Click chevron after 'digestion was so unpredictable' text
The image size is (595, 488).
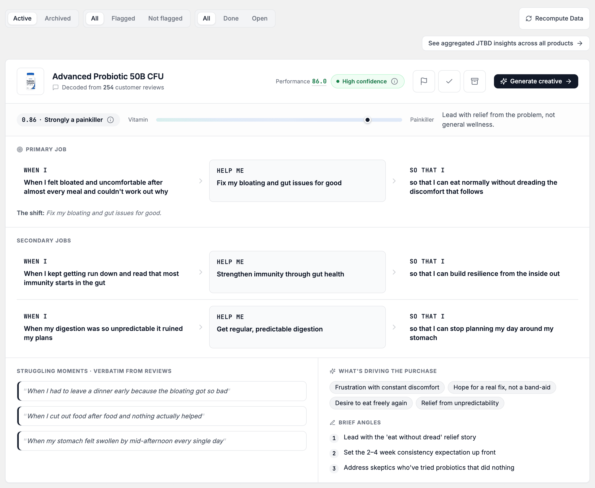pos(201,327)
